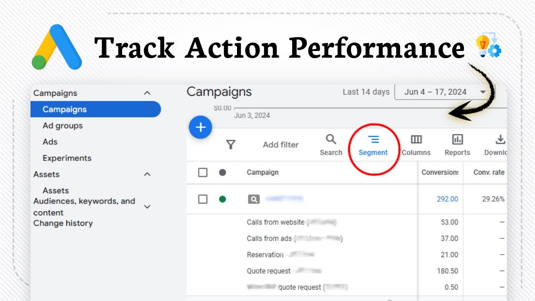Open the blurred campaign name link
This screenshot has height=301, width=535.
pos(284,199)
